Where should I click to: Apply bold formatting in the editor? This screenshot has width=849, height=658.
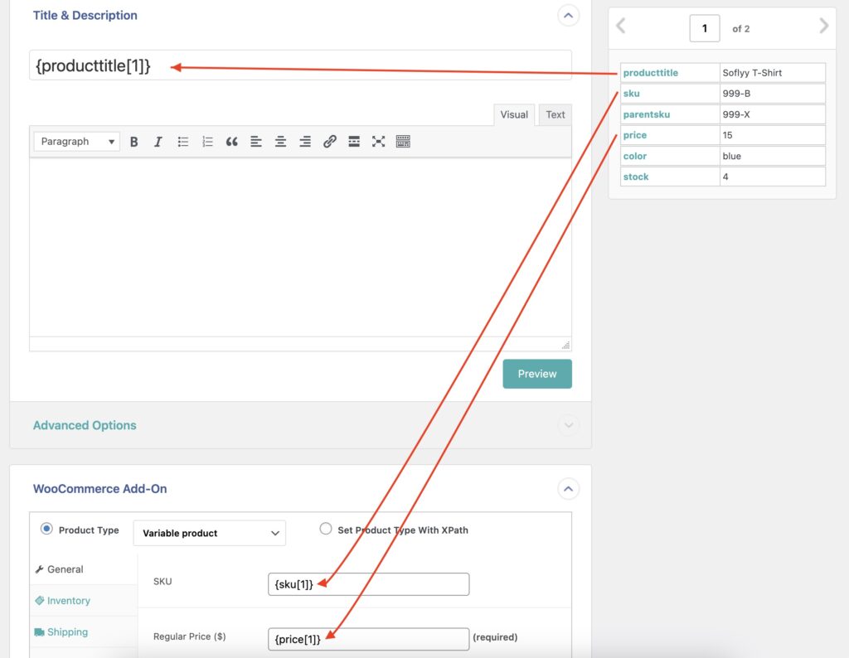pos(133,141)
